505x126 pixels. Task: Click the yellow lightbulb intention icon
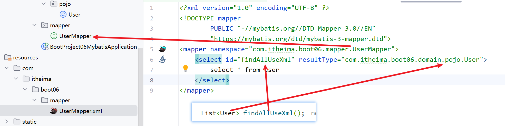(x=186, y=68)
